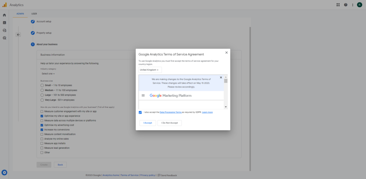Tick Measure data across multiple devices
366x179 pixels.
click(42, 121)
